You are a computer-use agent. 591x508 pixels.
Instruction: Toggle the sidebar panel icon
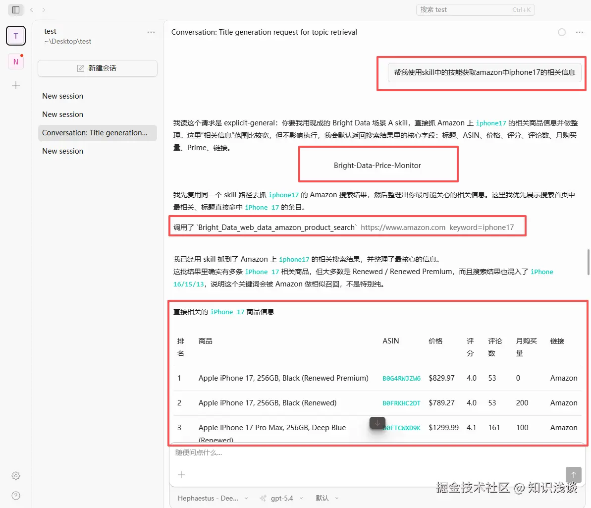pos(16,10)
